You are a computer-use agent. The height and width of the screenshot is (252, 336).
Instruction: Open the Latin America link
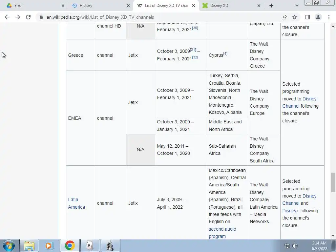click(76, 203)
